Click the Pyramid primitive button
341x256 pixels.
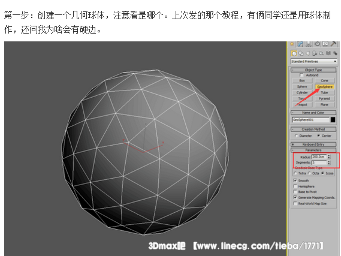[x=324, y=98]
